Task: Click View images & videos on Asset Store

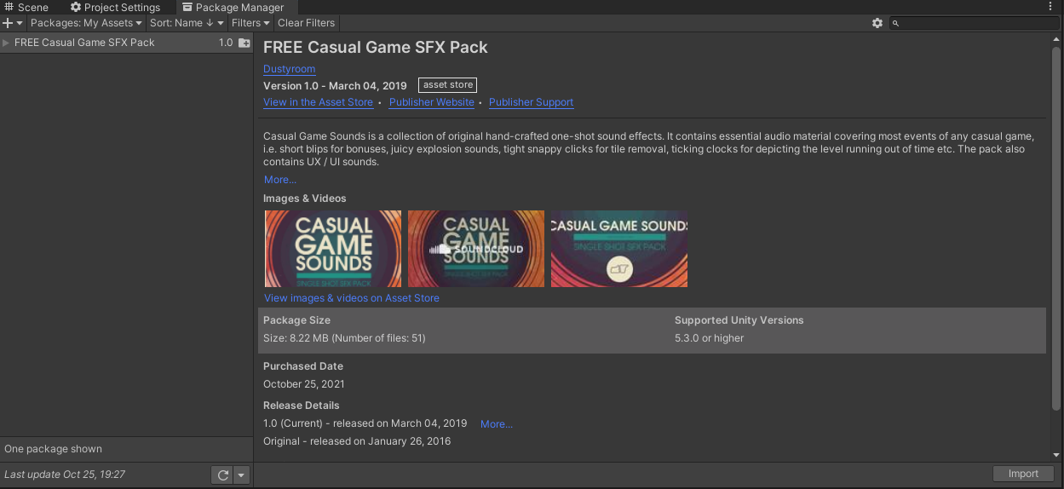Action: [352, 298]
